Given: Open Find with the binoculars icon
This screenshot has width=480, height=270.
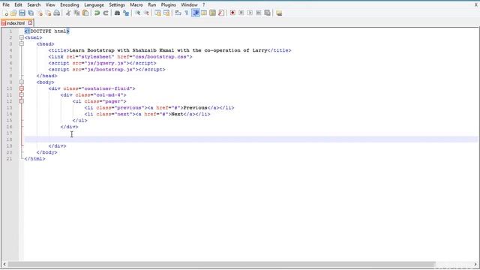Looking at the screenshot, I should 117,13.
